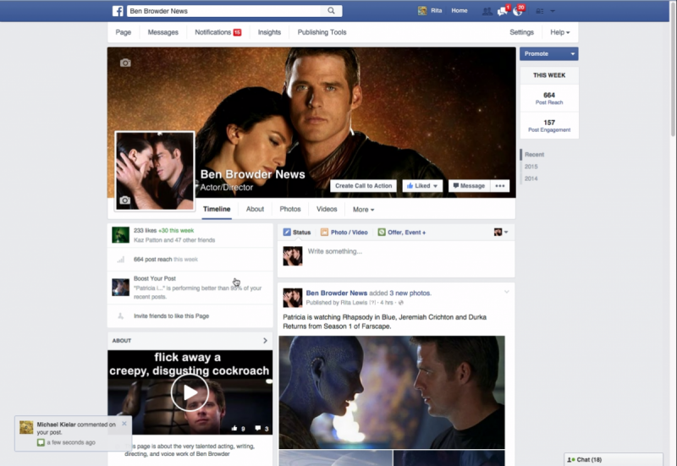Open page Settings
The width and height of the screenshot is (677, 466).
[521, 32]
